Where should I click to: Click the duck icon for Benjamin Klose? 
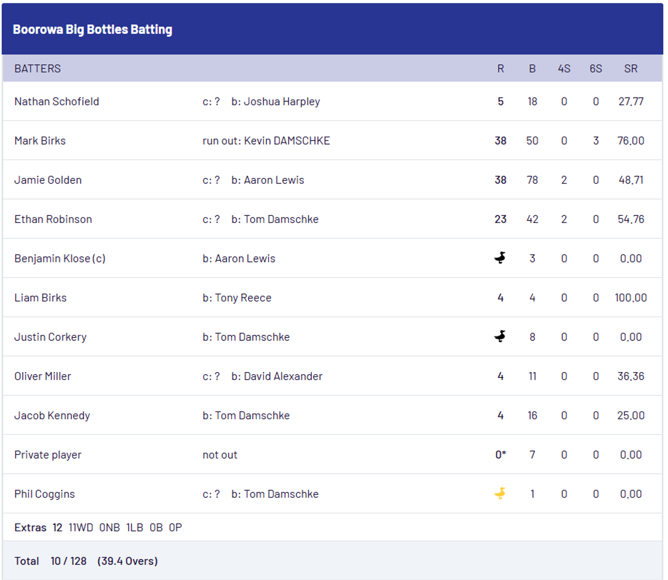500,258
